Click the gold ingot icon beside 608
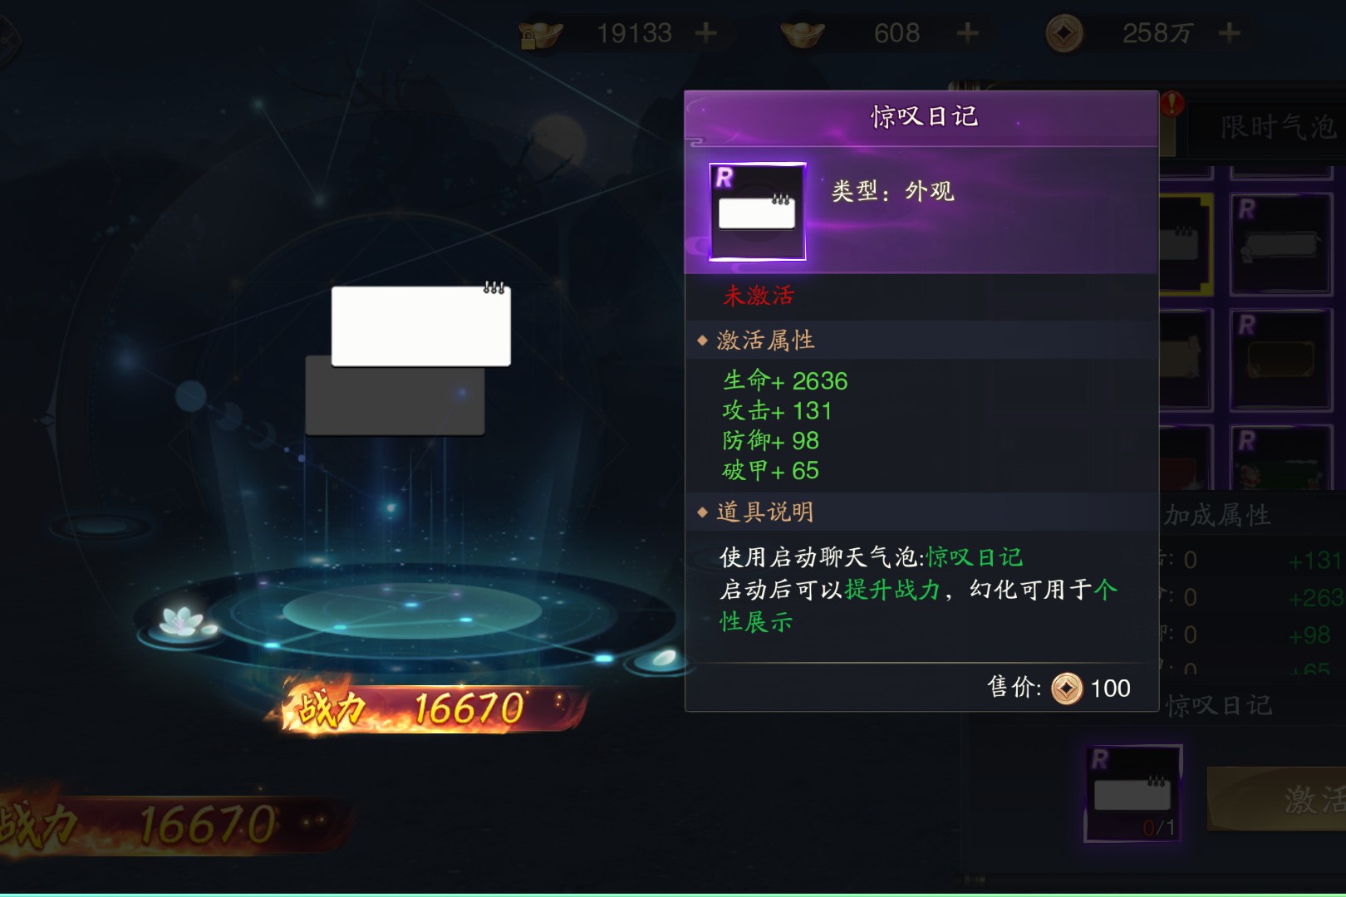The image size is (1346, 897). point(803,35)
